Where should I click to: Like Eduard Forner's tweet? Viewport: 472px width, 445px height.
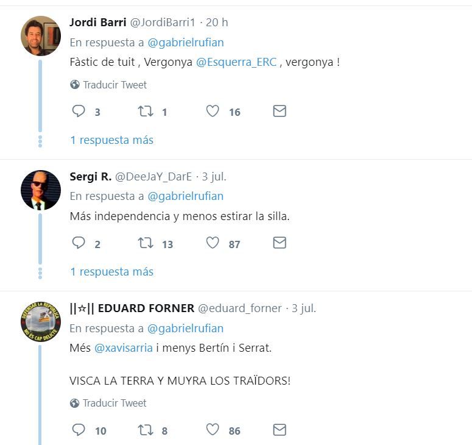pos(212,430)
